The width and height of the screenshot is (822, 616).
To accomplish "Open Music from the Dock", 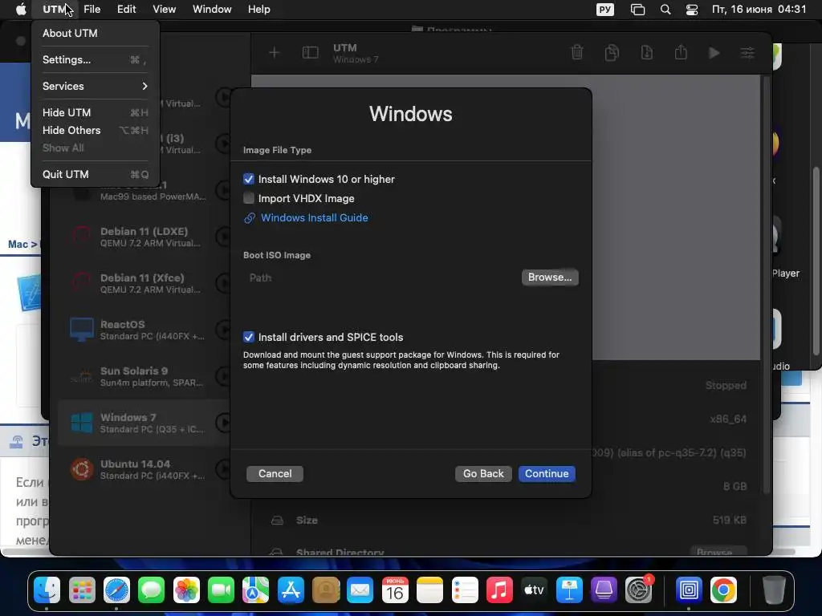I will (x=499, y=591).
